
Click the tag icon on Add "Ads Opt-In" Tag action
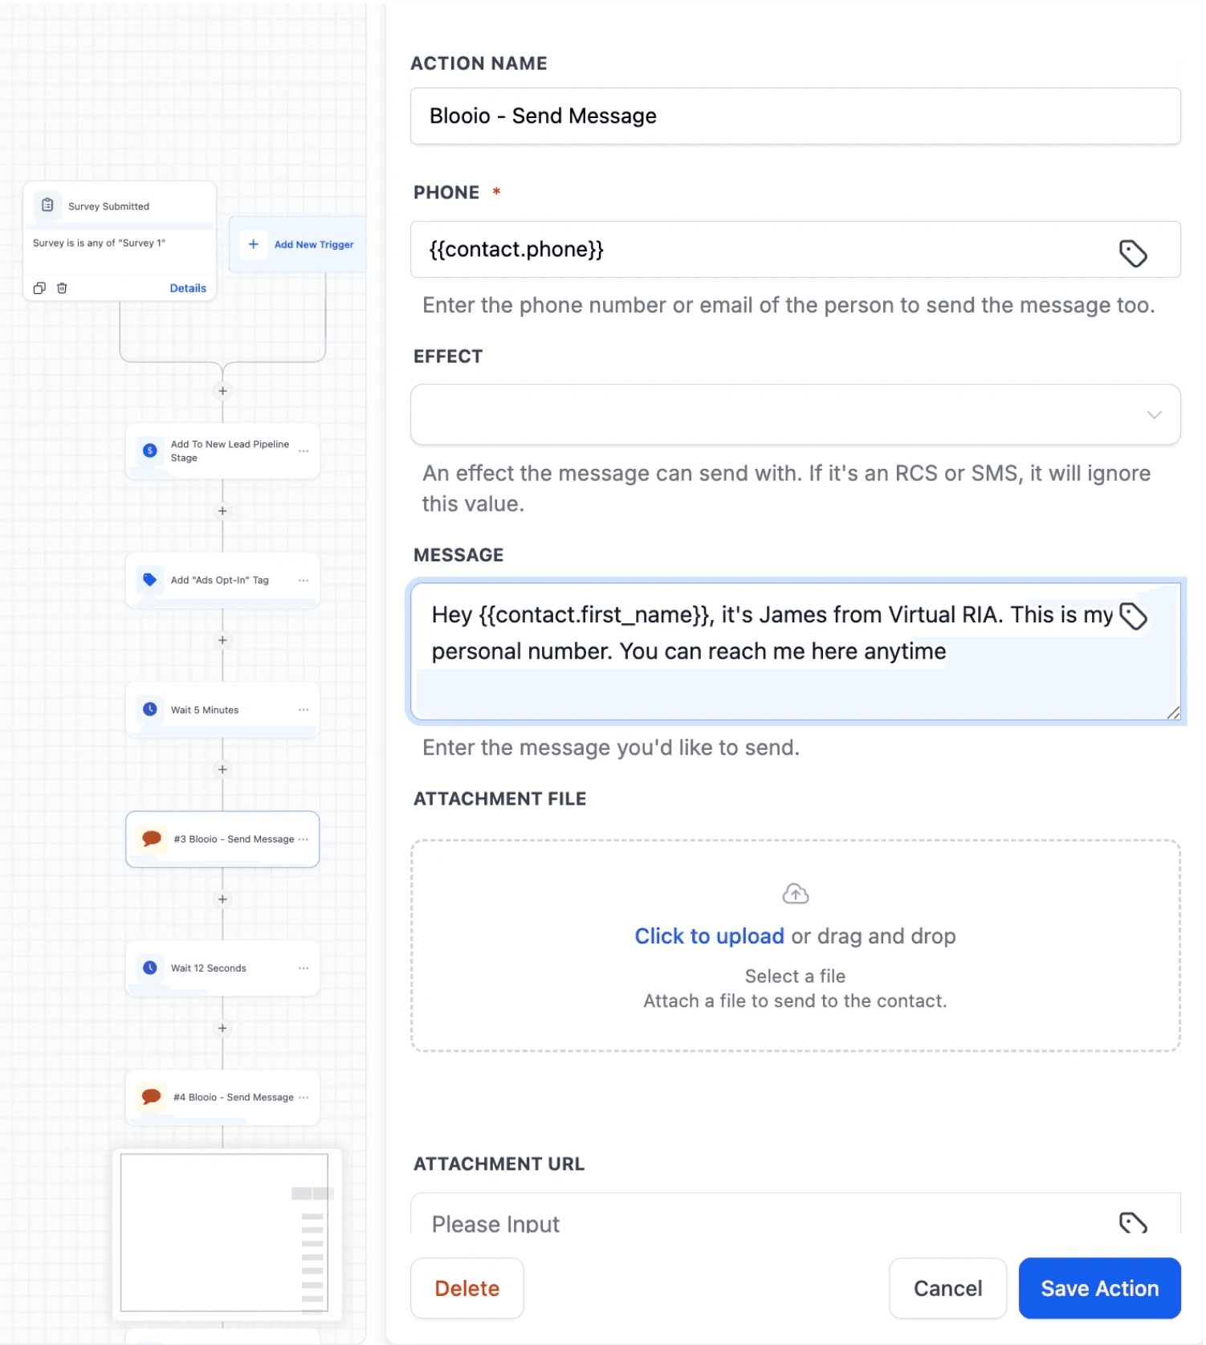(149, 579)
